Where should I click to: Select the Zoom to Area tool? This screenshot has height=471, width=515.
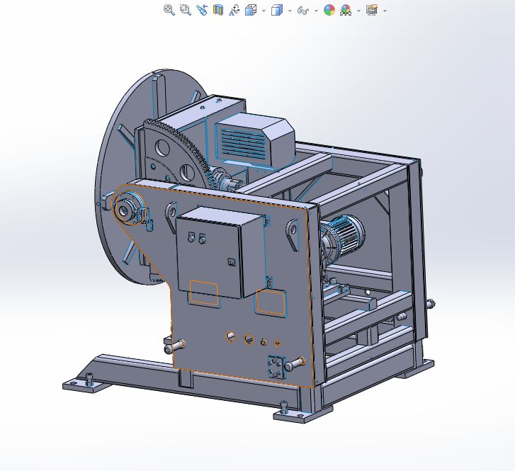(186, 10)
